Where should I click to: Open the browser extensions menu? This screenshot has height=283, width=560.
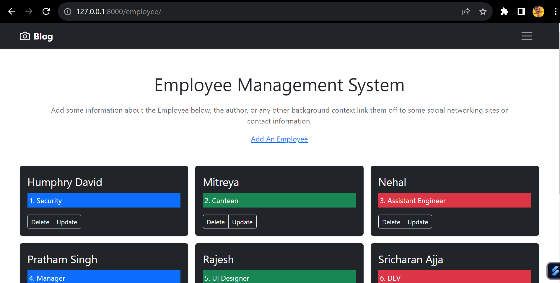[504, 11]
